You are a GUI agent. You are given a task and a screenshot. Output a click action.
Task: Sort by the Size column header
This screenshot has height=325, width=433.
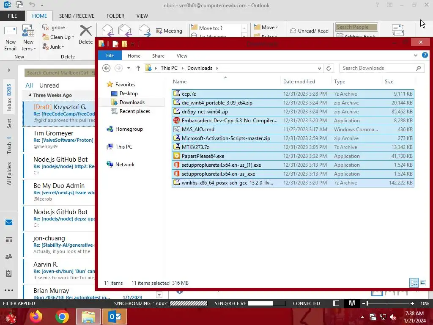pyautogui.click(x=389, y=82)
